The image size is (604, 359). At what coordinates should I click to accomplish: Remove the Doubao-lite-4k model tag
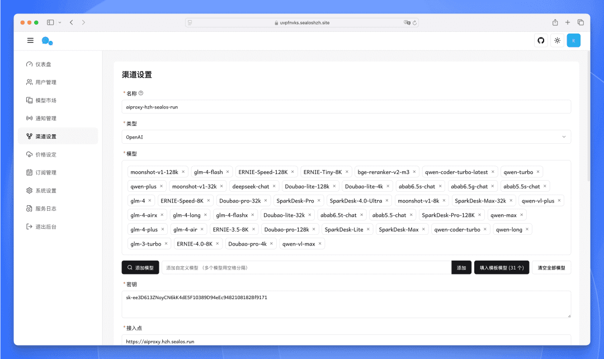point(388,186)
